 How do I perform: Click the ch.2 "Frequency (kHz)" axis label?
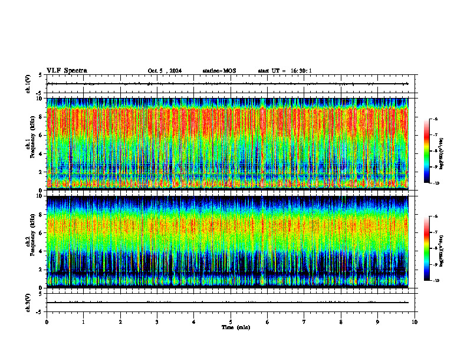32,235
